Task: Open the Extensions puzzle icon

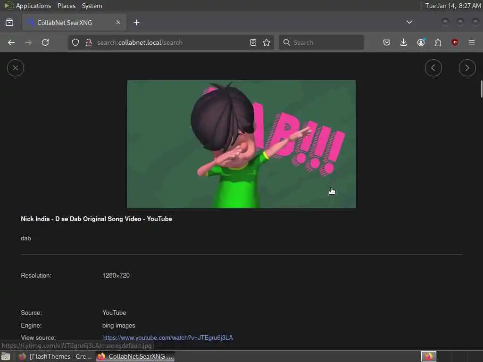Action: pyautogui.click(x=438, y=42)
